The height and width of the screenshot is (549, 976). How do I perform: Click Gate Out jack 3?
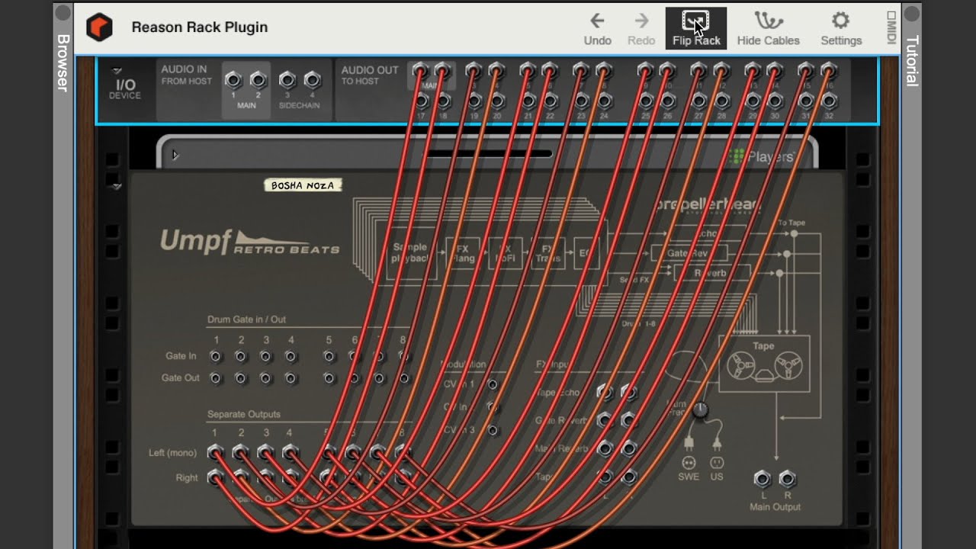tap(266, 377)
